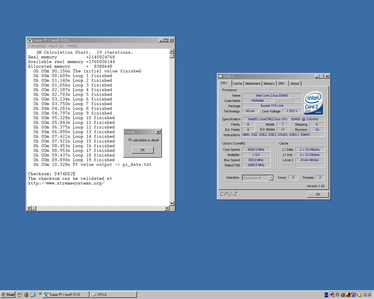Click the DA language indicator in tray

pos(326,295)
